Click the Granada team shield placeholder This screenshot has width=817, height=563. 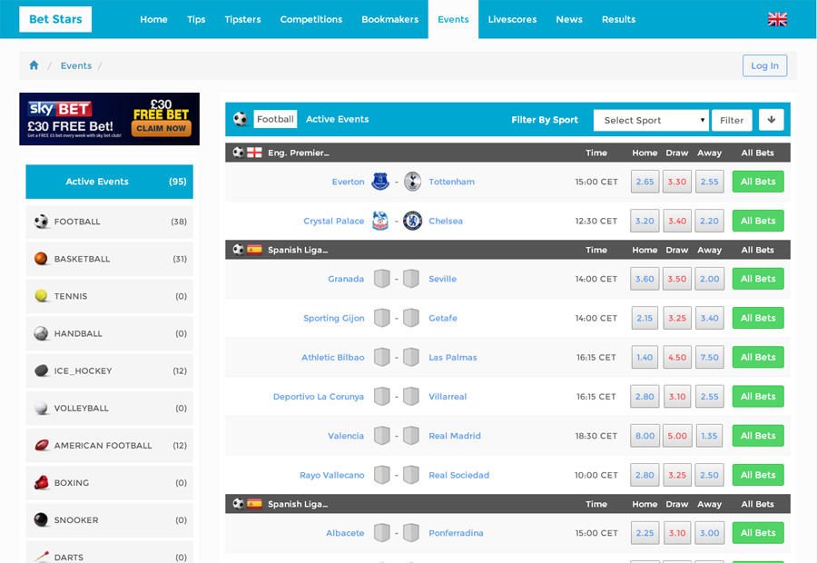382,279
